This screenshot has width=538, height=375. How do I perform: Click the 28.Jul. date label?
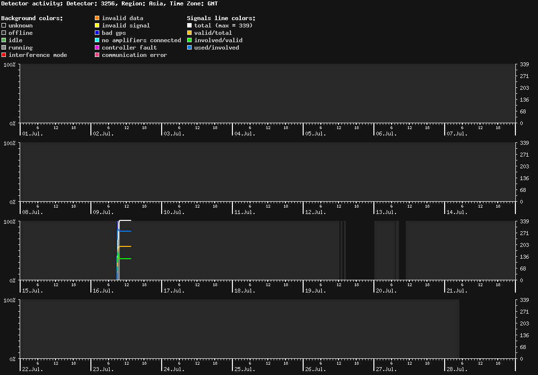click(x=457, y=369)
